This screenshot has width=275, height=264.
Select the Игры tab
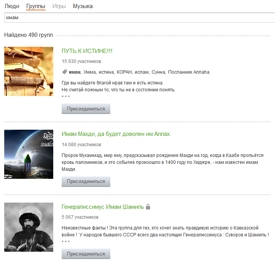[59, 6]
